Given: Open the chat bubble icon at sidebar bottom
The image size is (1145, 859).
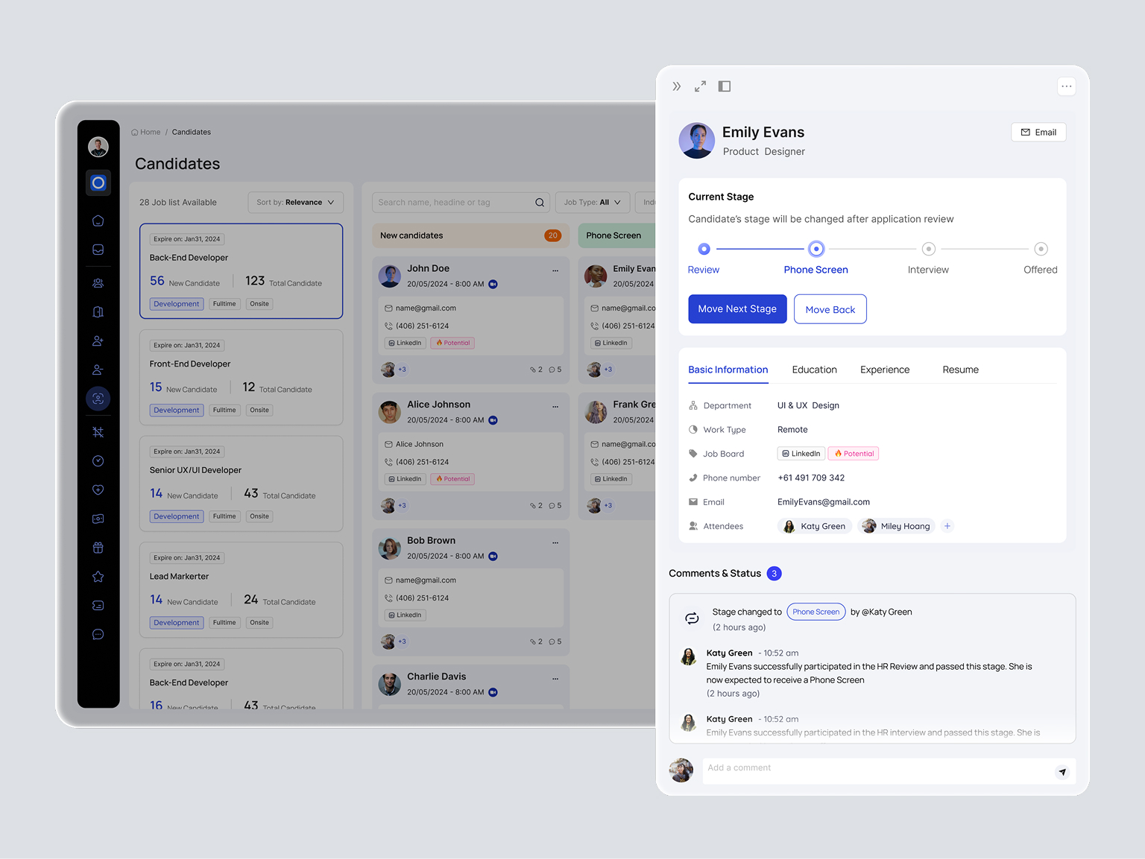Looking at the screenshot, I should [98, 634].
